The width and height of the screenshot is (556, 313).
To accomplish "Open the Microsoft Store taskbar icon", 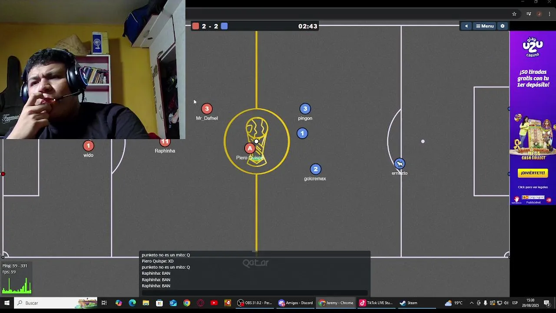I will click(x=159, y=303).
